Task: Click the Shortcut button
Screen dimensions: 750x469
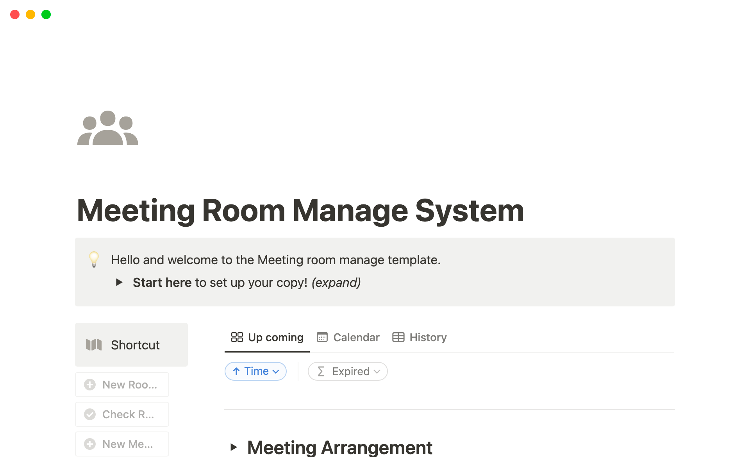Action: [131, 345]
